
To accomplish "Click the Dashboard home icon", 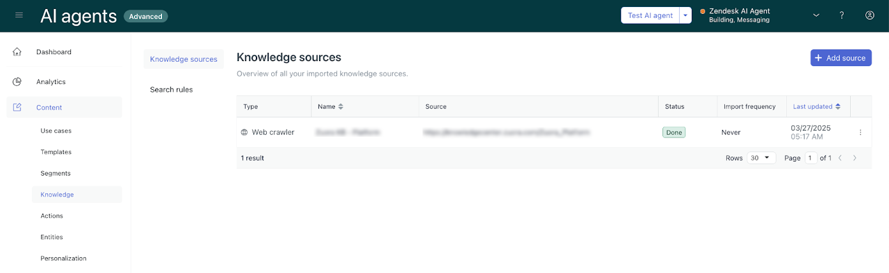I will point(17,52).
